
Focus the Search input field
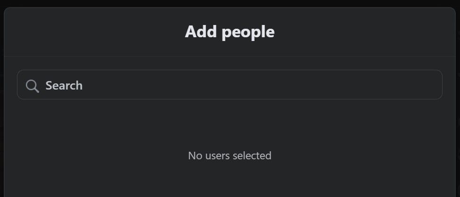(x=230, y=85)
